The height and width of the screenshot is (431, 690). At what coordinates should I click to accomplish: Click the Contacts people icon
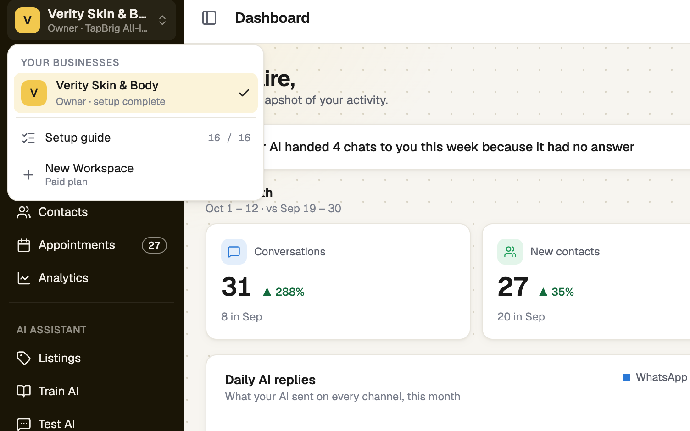click(24, 212)
